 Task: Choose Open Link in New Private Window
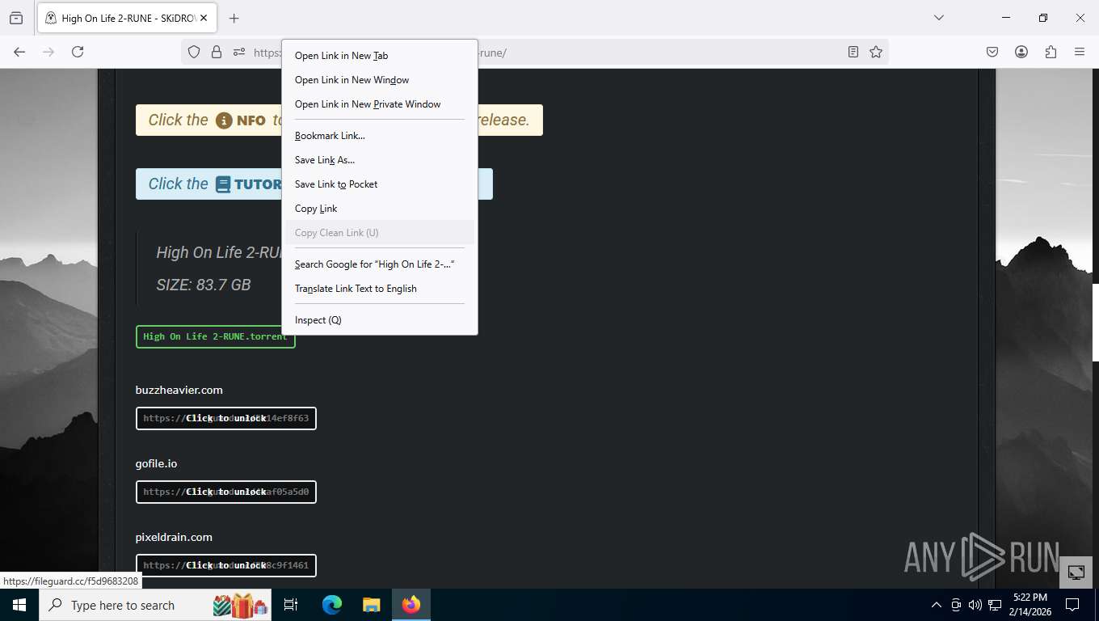click(x=380, y=104)
